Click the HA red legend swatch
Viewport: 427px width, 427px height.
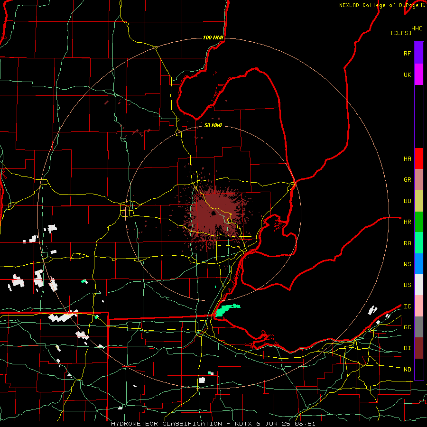(x=419, y=158)
